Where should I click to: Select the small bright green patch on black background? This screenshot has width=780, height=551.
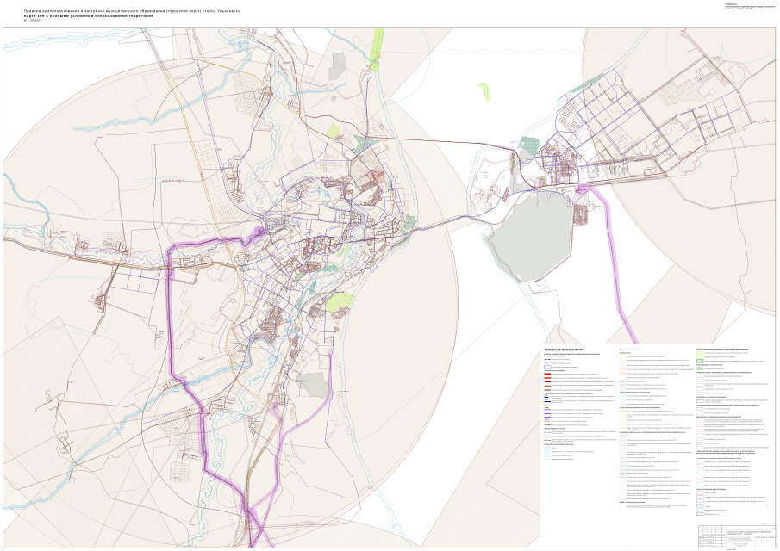484,91
